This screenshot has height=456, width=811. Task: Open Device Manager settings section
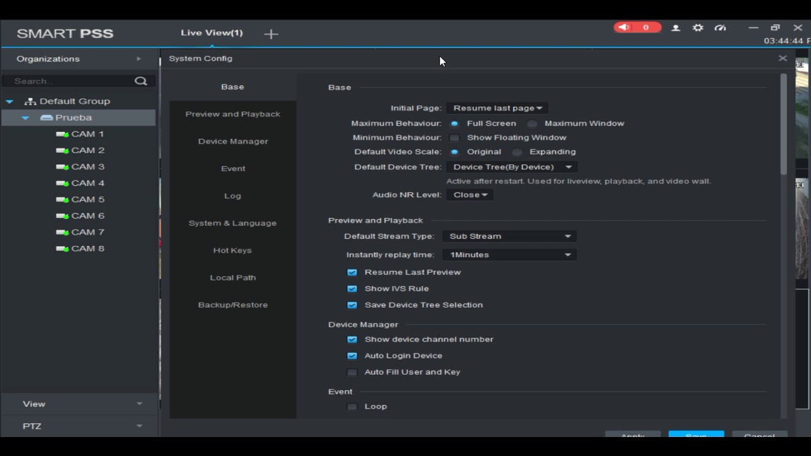(x=233, y=141)
